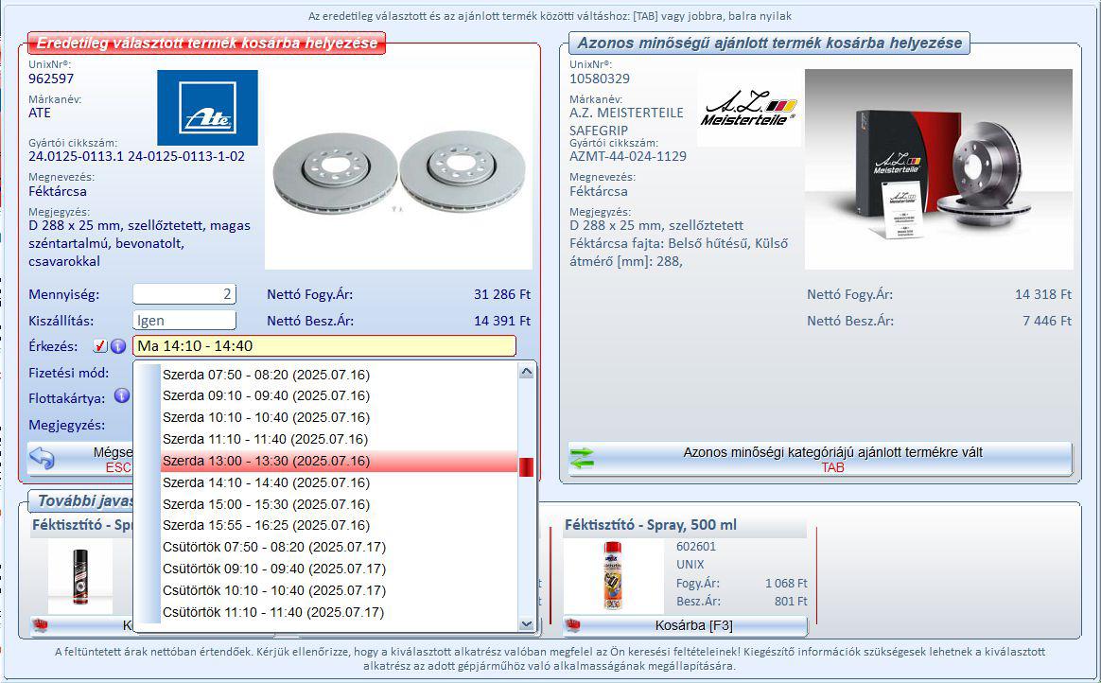
Task: Select Szerda 09:10 - 09:40 delivery slot
Action: point(340,396)
